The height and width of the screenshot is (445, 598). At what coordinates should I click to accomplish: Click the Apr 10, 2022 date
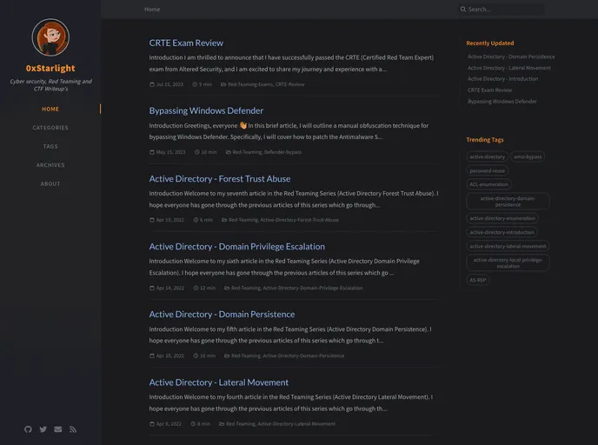[x=170, y=355]
